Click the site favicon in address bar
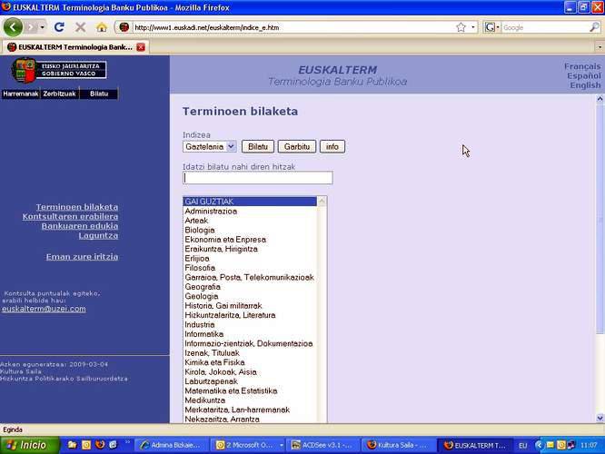The width and height of the screenshot is (605, 454). (x=124, y=27)
